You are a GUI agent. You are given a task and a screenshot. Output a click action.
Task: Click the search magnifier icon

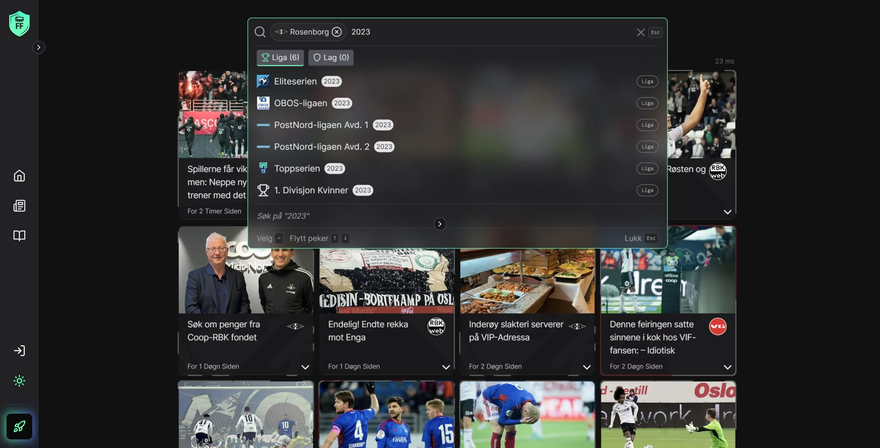[260, 32]
